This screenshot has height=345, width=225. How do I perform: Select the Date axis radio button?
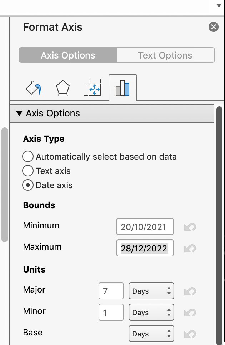27,185
